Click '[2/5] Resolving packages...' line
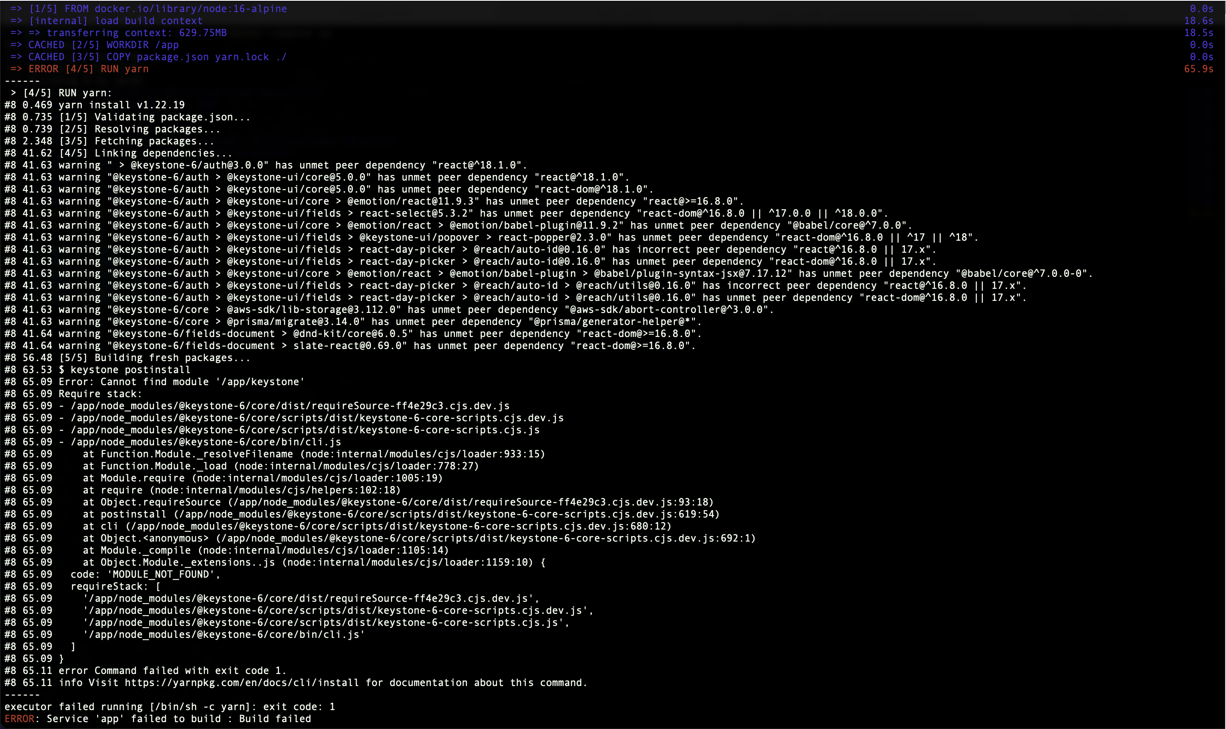This screenshot has height=729, width=1226. [113, 129]
